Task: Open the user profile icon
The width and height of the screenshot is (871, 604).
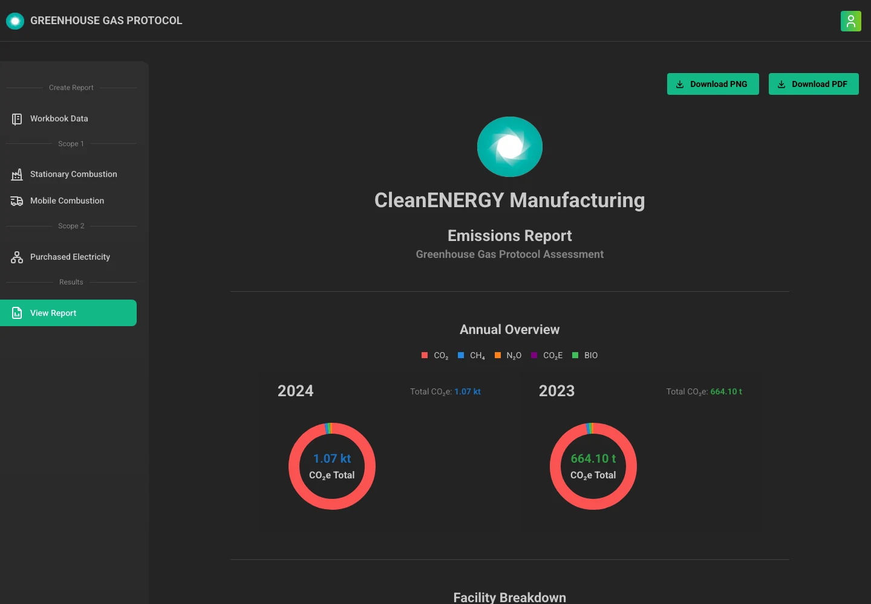Action: tap(850, 21)
